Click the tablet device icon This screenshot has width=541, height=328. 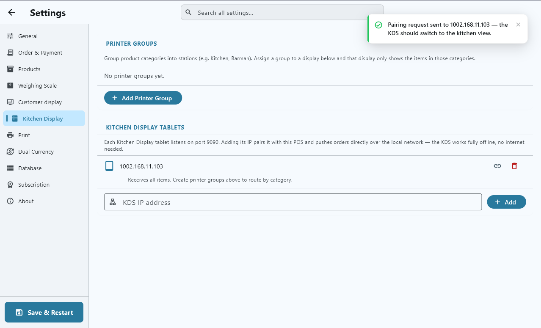[109, 166]
